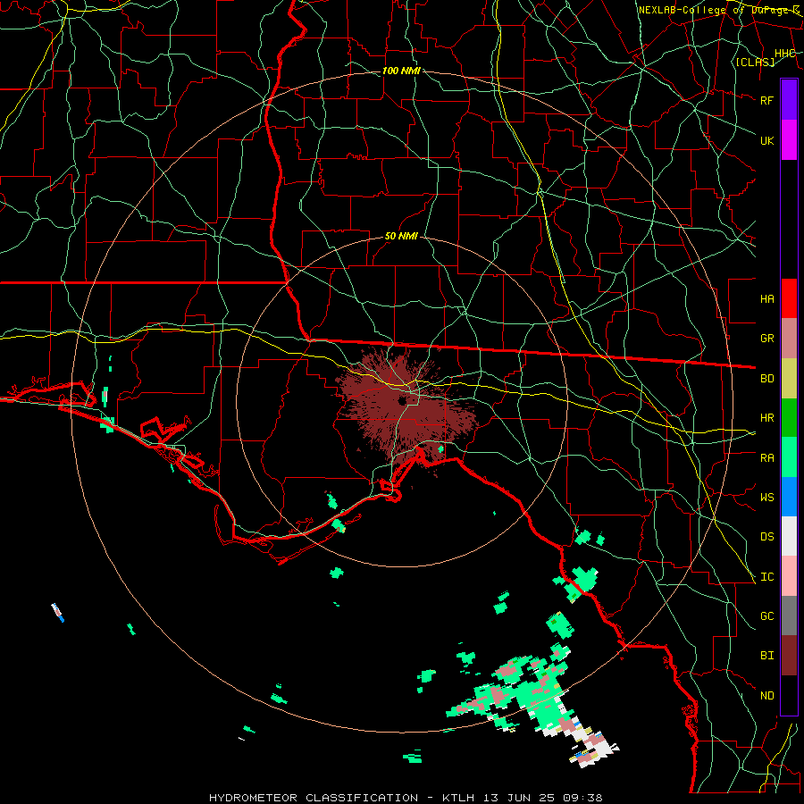Select the GR legend color block
This screenshot has width=804, height=804.
(789, 339)
